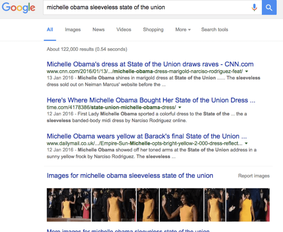Open the News tab
The width and height of the screenshot is (283, 232).
click(98, 30)
